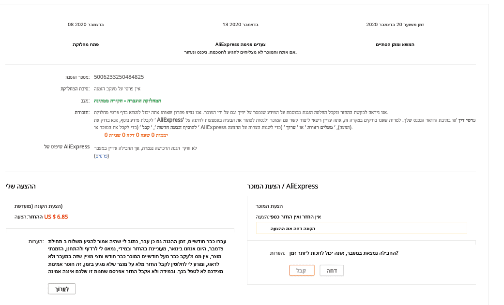Viewport: 504px width, 305px height.
Task: Select the 'המשא ומתן הסתיים' timeline step
Action: coord(395,44)
